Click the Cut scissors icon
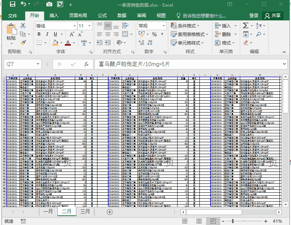 pos(23,26)
